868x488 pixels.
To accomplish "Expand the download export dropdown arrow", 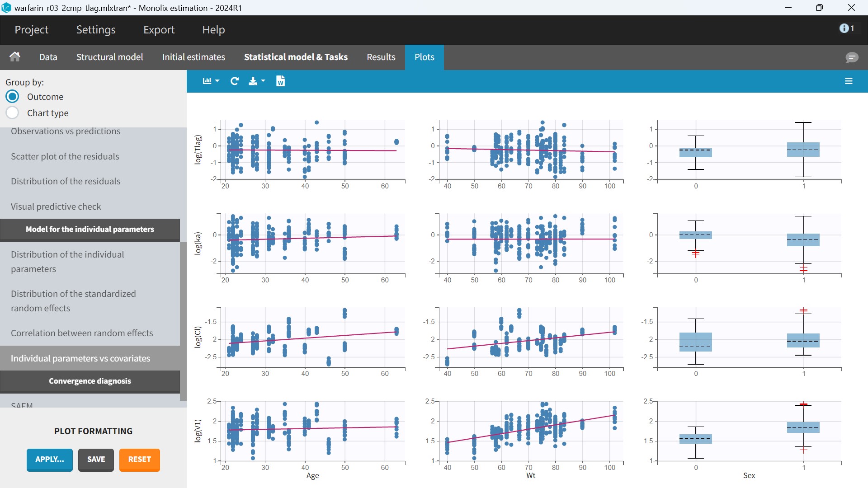I will point(263,81).
